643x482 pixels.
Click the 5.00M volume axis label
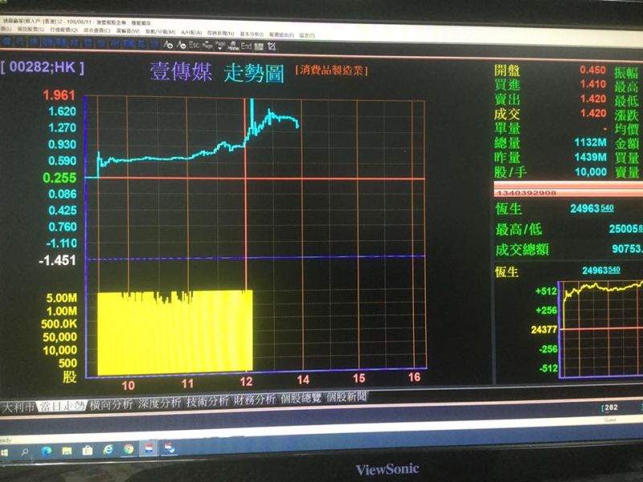pyautogui.click(x=62, y=297)
